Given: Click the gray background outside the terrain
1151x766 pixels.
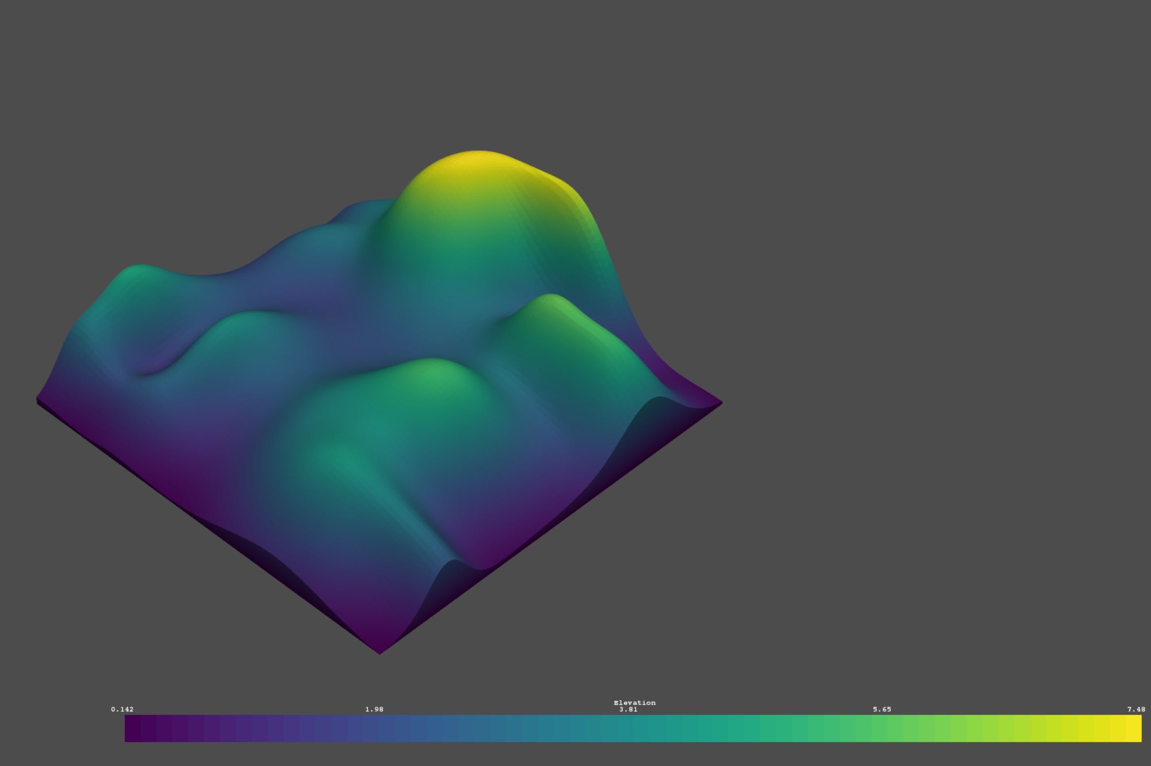Looking at the screenshot, I should click(x=928, y=196).
